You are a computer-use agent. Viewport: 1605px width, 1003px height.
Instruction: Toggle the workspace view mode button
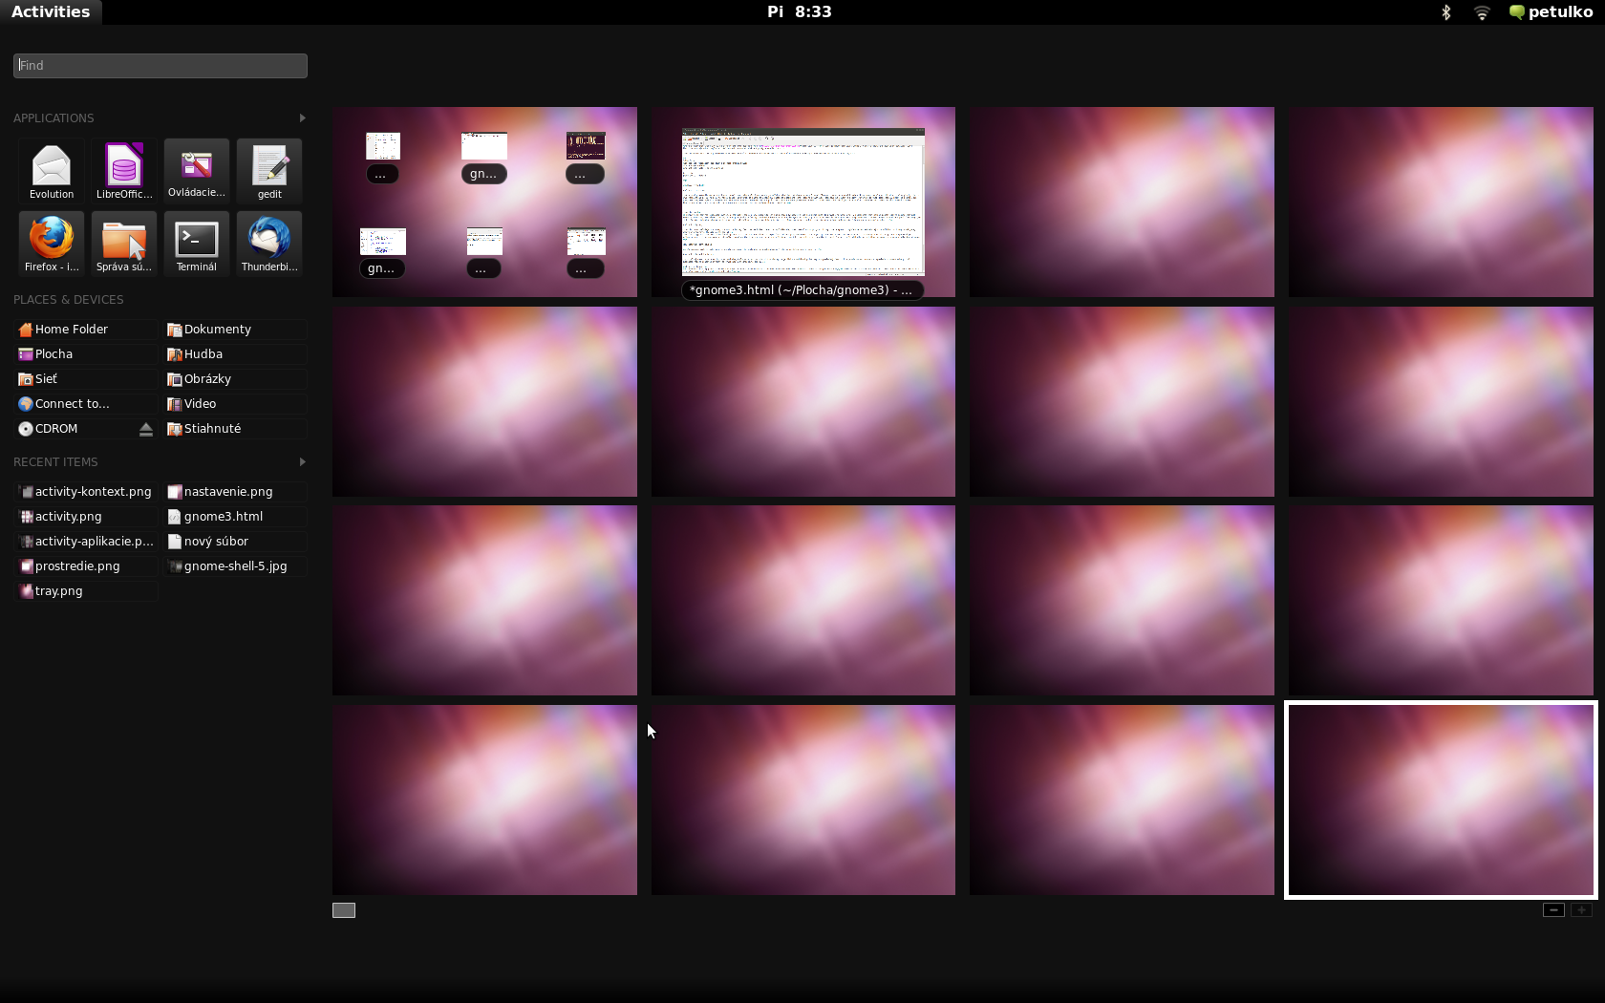pos(344,910)
